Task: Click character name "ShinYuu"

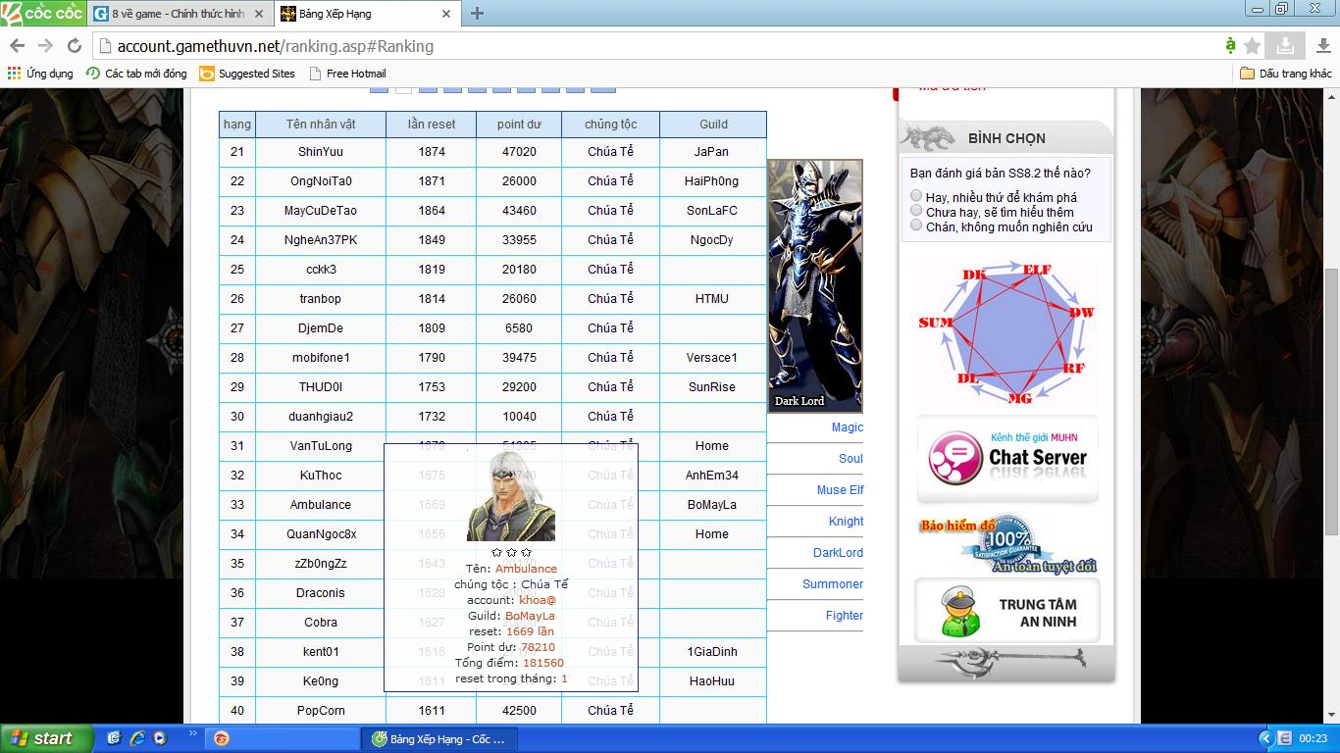Action: [321, 152]
